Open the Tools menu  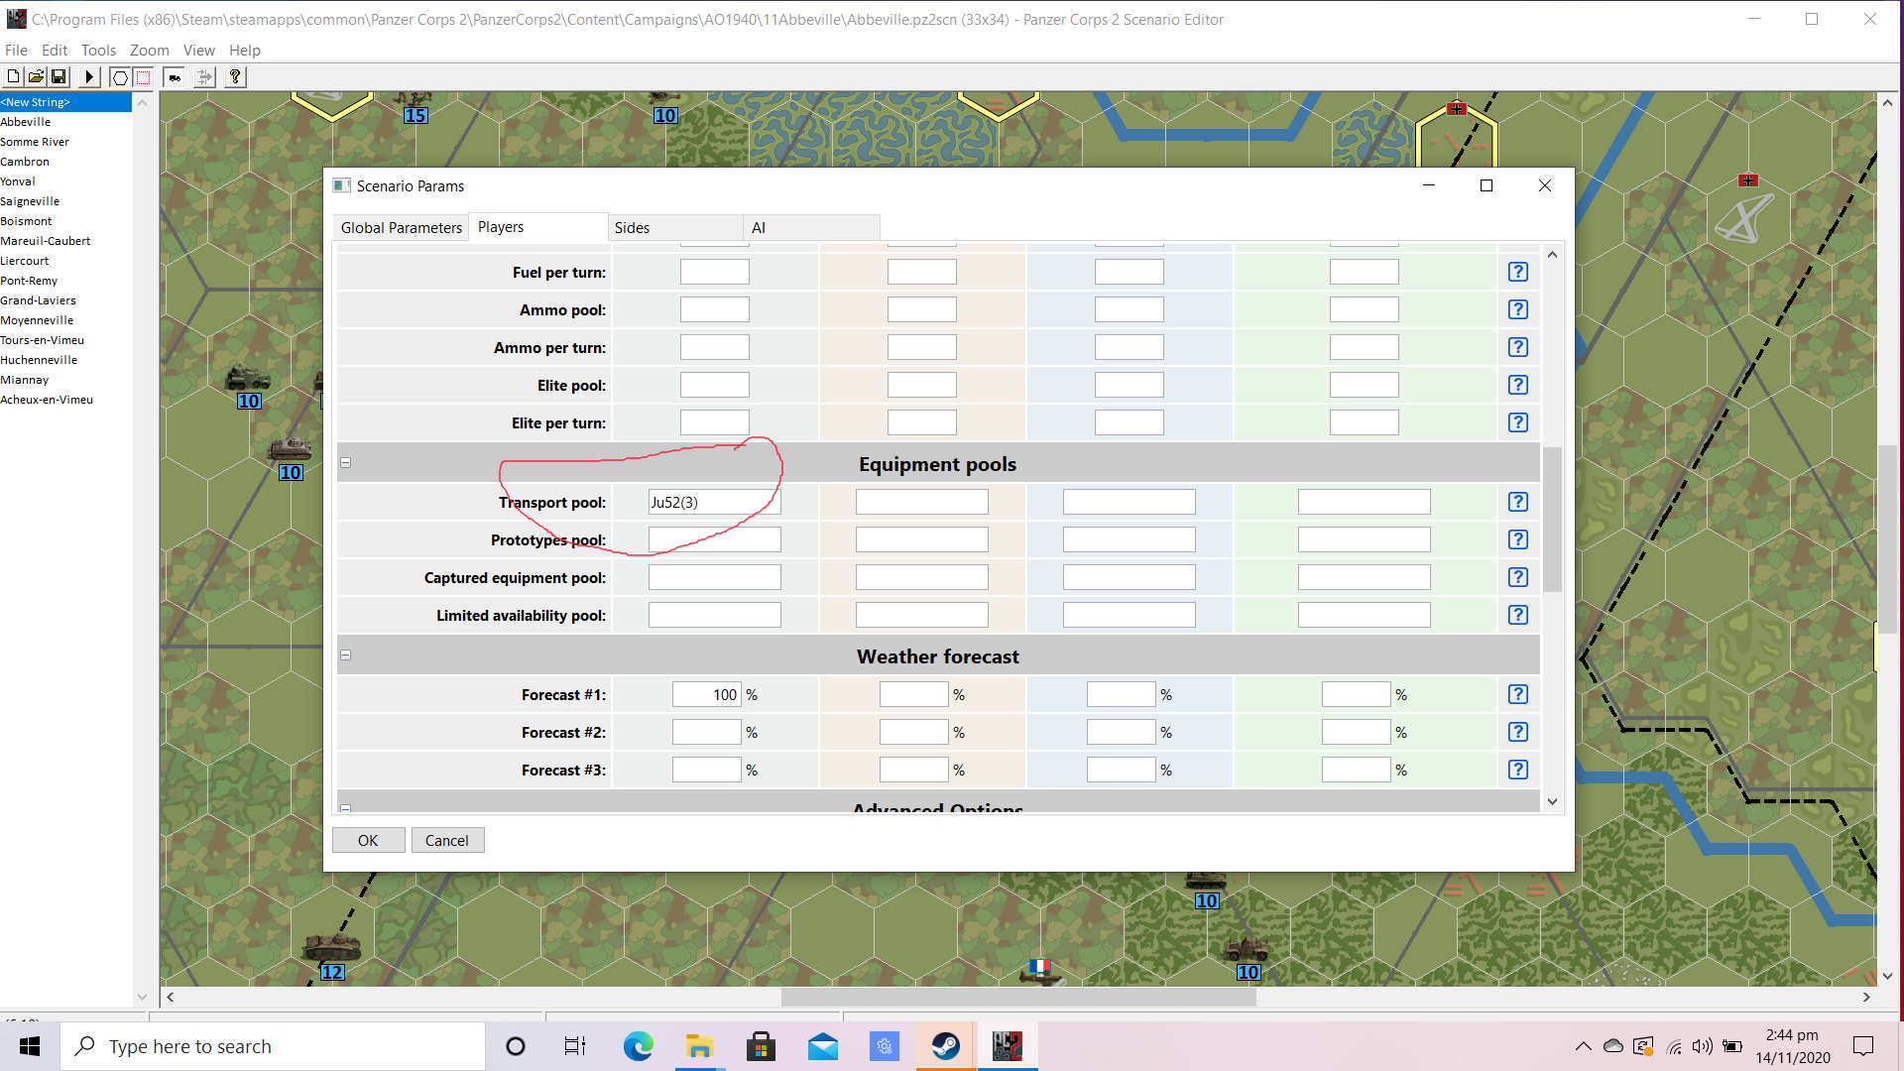98,50
